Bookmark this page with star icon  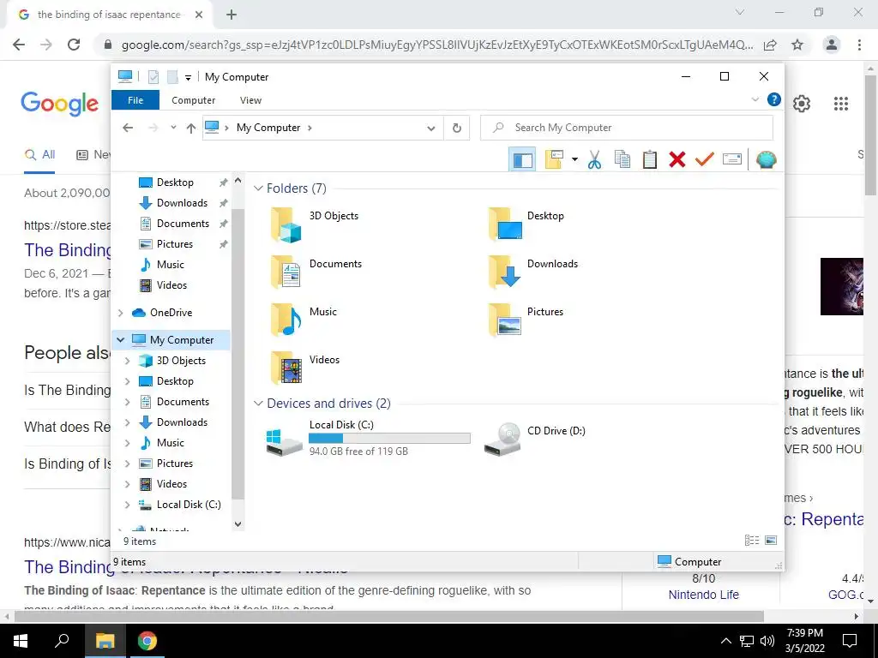(797, 45)
